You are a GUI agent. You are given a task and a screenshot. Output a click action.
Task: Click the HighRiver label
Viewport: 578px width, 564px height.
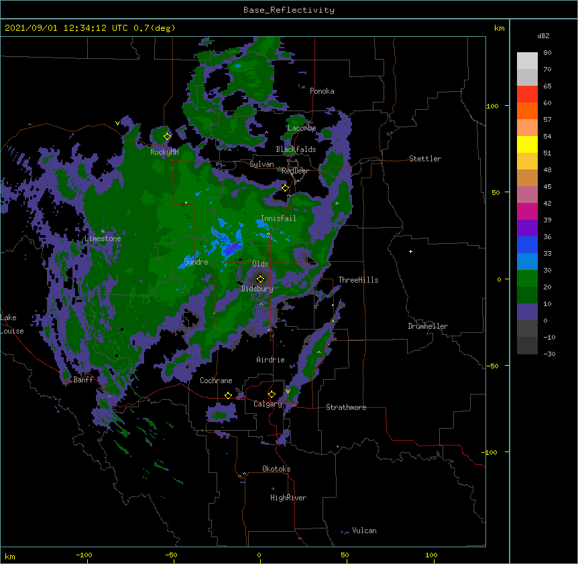coord(288,498)
